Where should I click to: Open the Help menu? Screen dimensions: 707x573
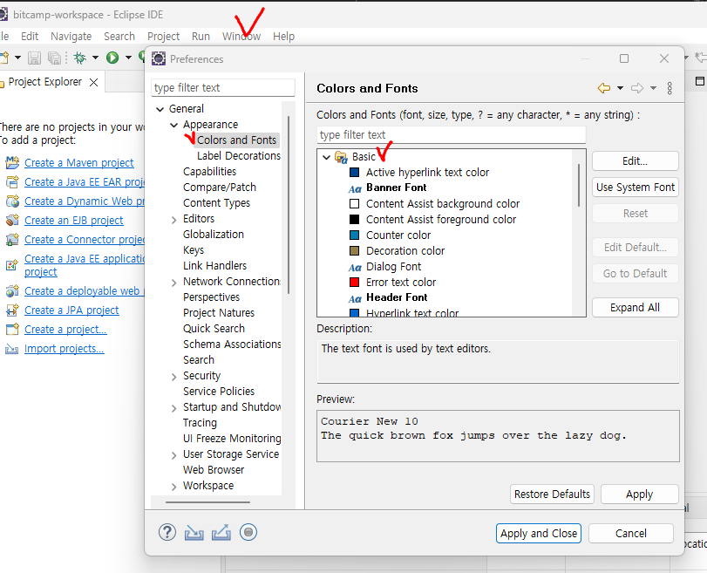coord(283,36)
